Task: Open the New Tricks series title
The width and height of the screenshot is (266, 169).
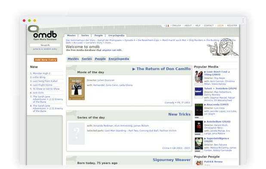Action: click(179, 114)
